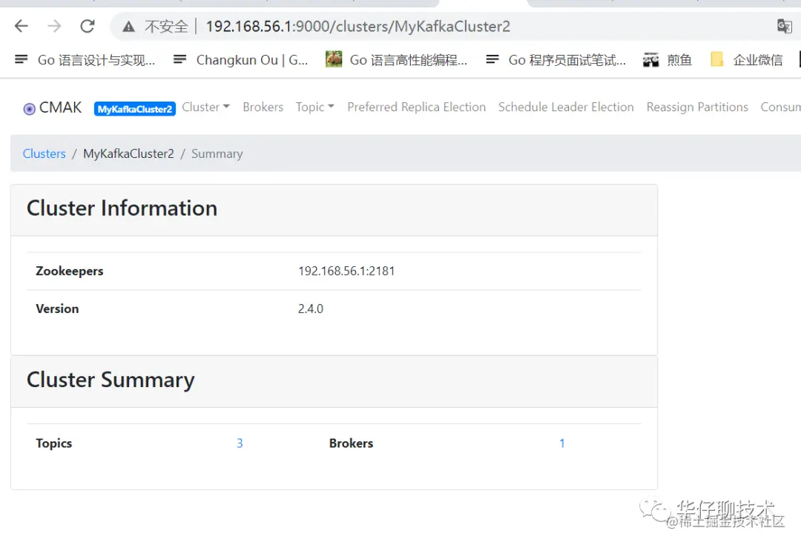Click the Cluster Information heading
The height and width of the screenshot is (545, 801).
click(122, 208)
